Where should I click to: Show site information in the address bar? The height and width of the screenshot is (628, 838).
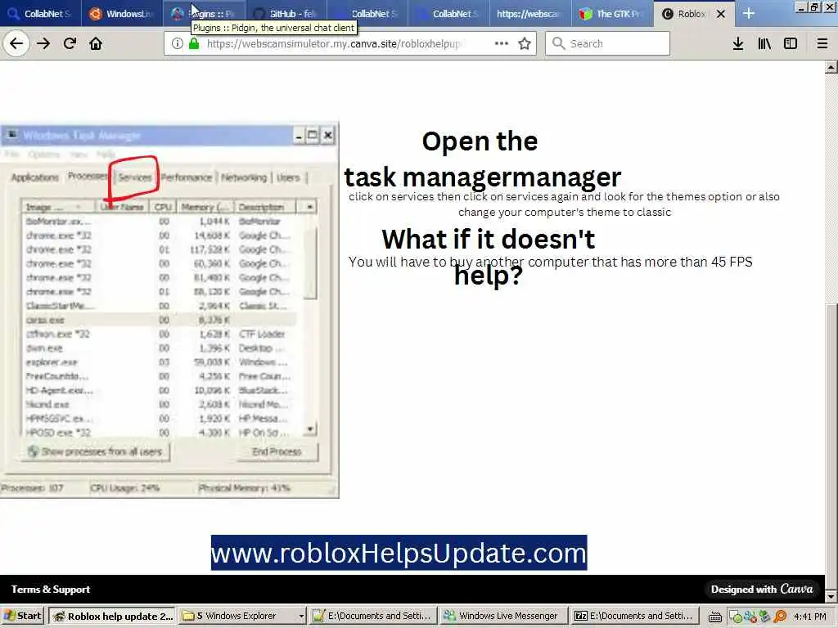click(178, 44)
